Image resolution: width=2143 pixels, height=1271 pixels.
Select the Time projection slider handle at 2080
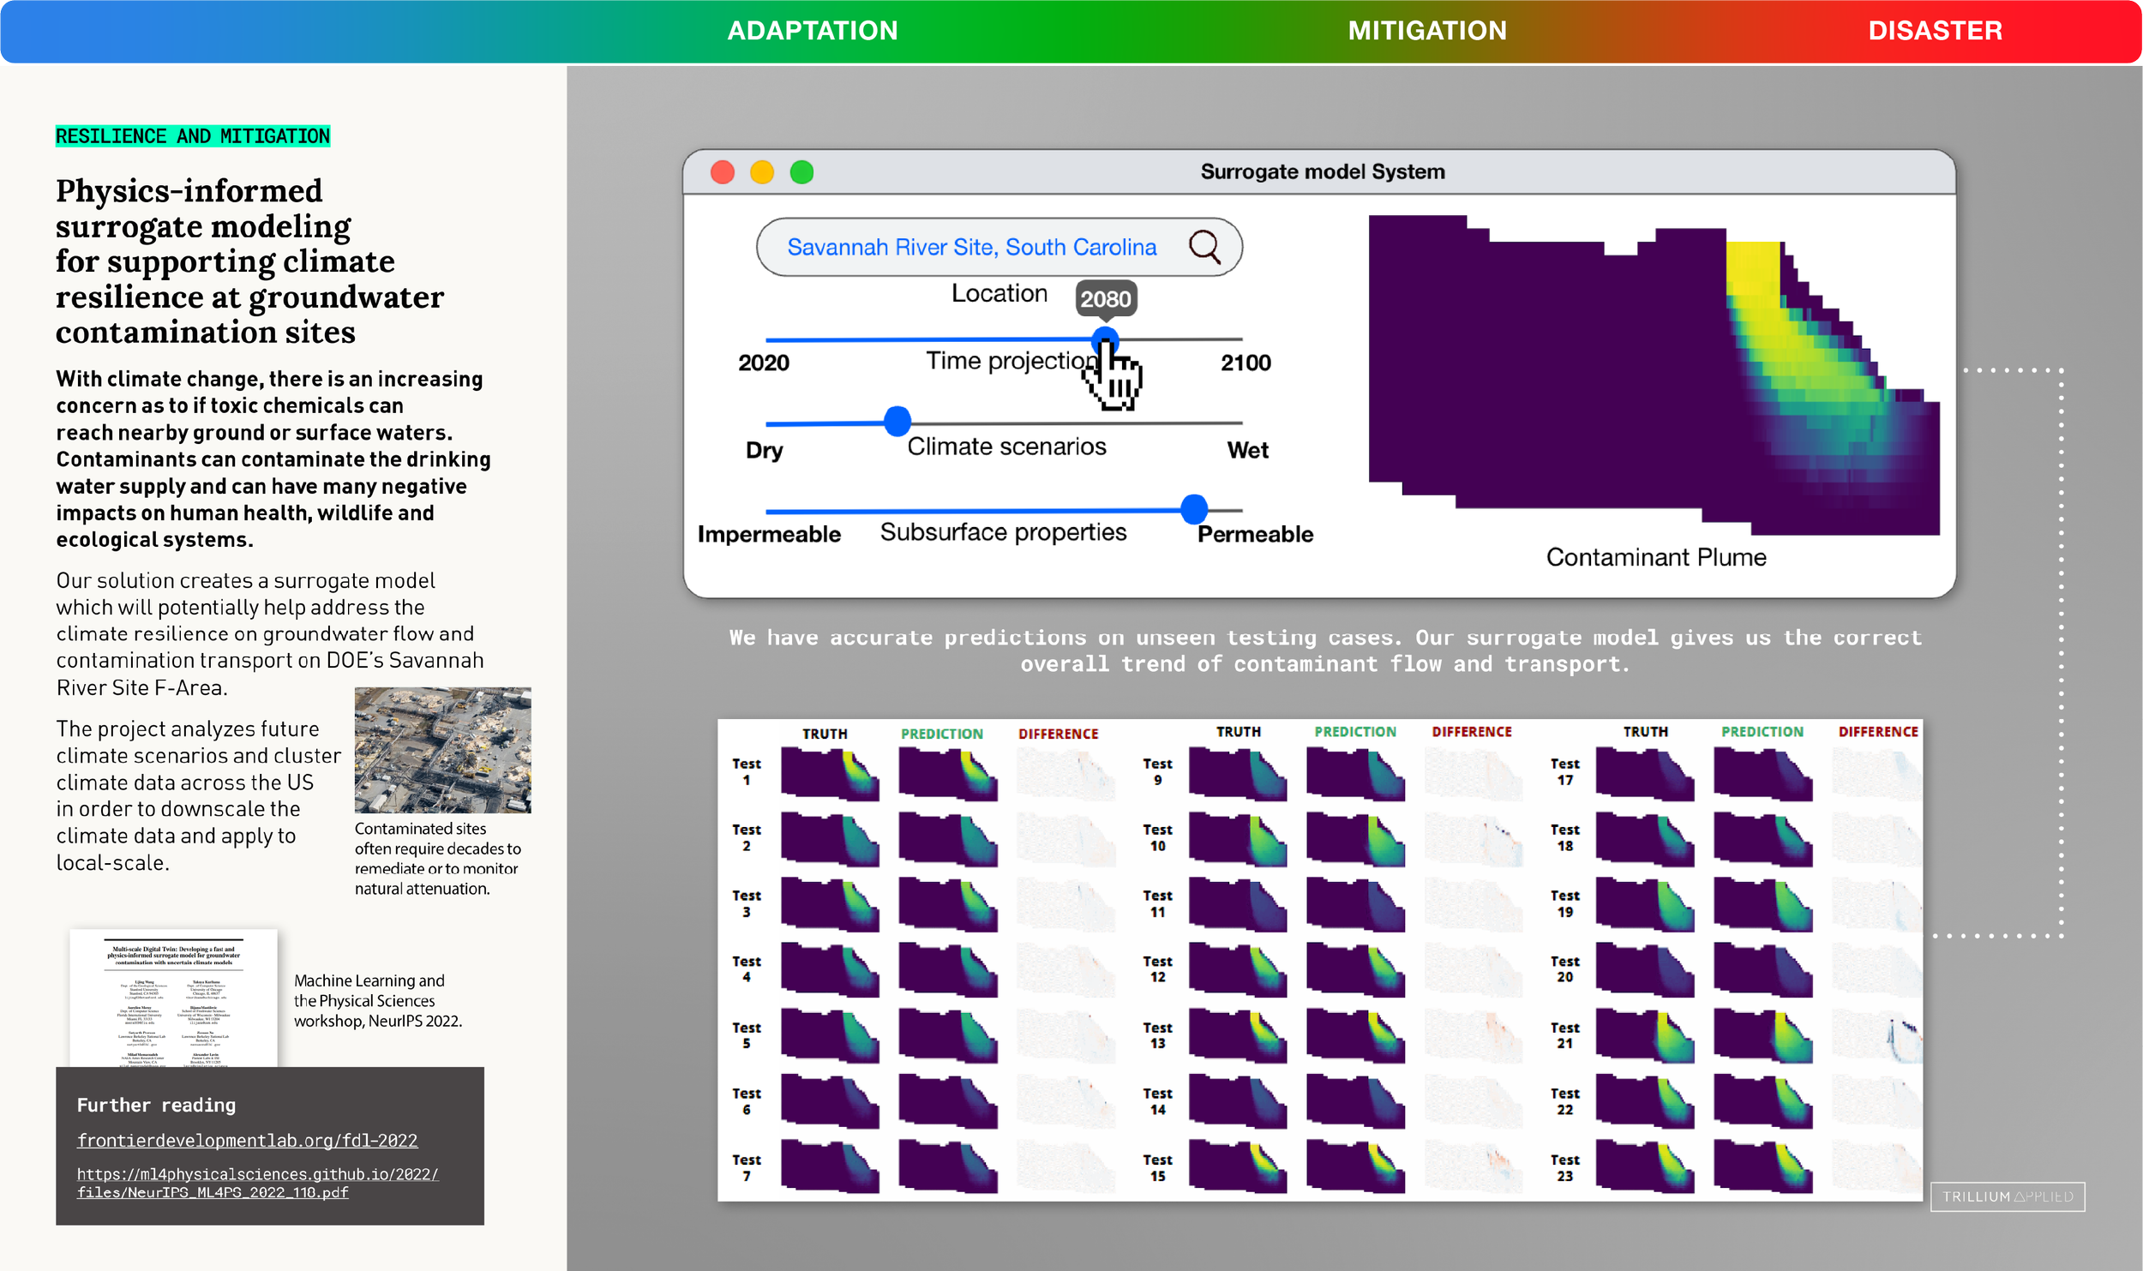click(x=1106, y=339)
